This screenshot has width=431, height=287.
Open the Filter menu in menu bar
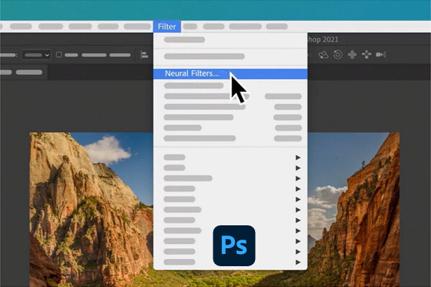click(167, 27)
